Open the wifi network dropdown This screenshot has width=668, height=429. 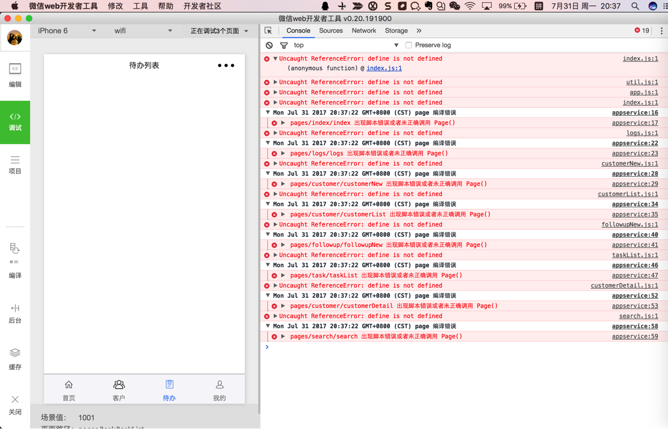pyautogui.click(x=141, y=31)
